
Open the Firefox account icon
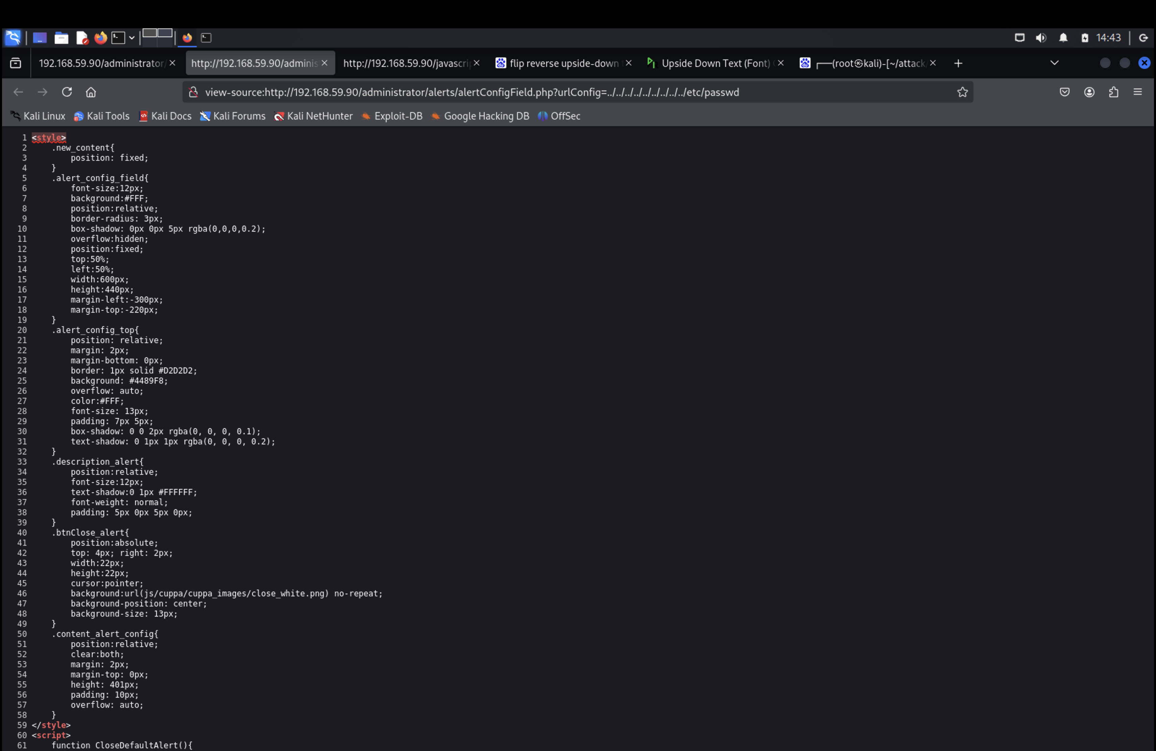[x=1089, y=92]
